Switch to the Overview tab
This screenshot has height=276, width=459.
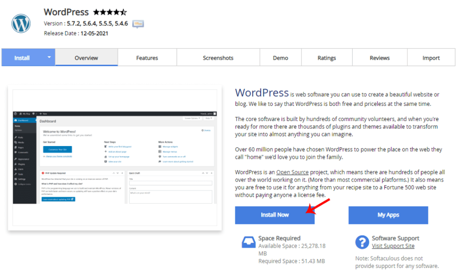pos(87,58)
